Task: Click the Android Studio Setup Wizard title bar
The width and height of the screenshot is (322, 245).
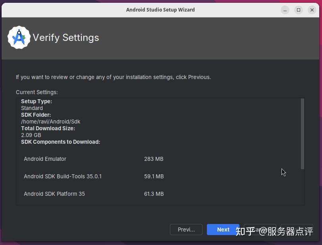Action: [160, 10]
